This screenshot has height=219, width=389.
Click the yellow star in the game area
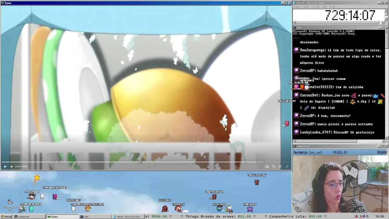click(37, 177)
